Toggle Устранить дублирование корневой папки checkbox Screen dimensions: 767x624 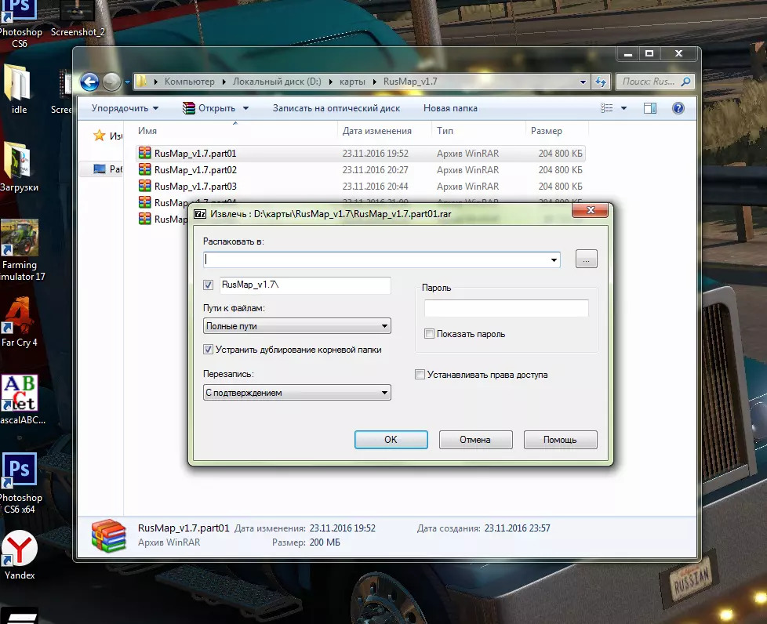point(209,350)
